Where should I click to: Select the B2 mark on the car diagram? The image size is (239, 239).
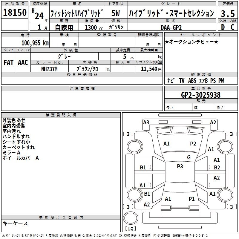[x=217, y=167]
